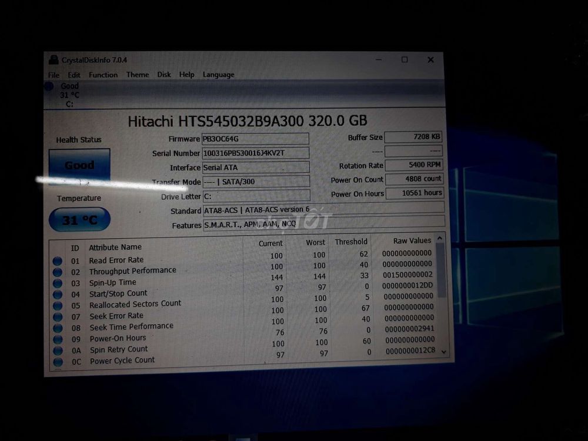Click scroll down arrow of attribute list
Viewport: 588px width, 441px height.
(x=444, y=352)
